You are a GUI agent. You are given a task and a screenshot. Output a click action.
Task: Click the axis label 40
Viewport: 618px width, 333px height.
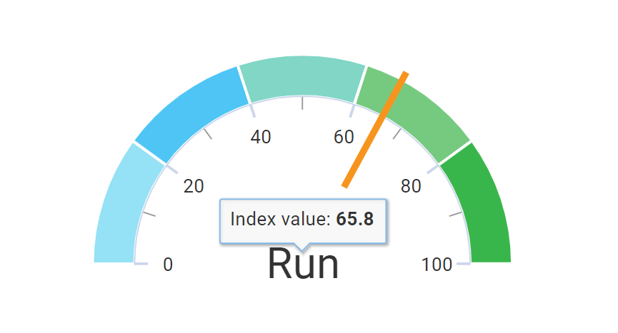[261, 137]
